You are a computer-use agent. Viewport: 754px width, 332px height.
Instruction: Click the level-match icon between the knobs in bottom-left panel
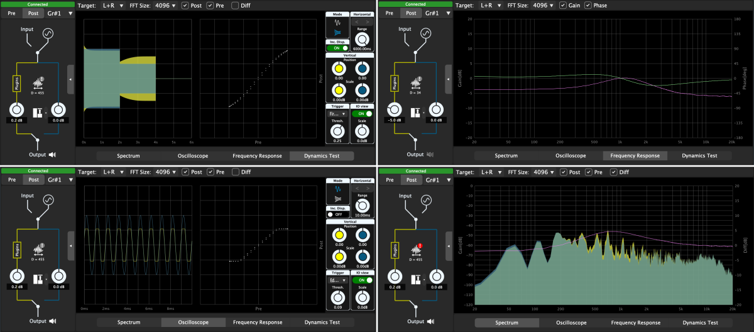coord(37,279)
